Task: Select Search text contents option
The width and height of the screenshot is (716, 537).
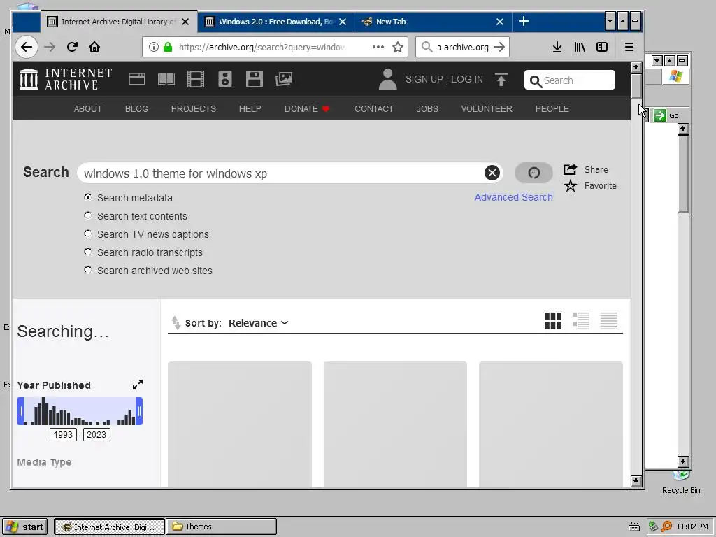Action: click(x=87, y=215)
